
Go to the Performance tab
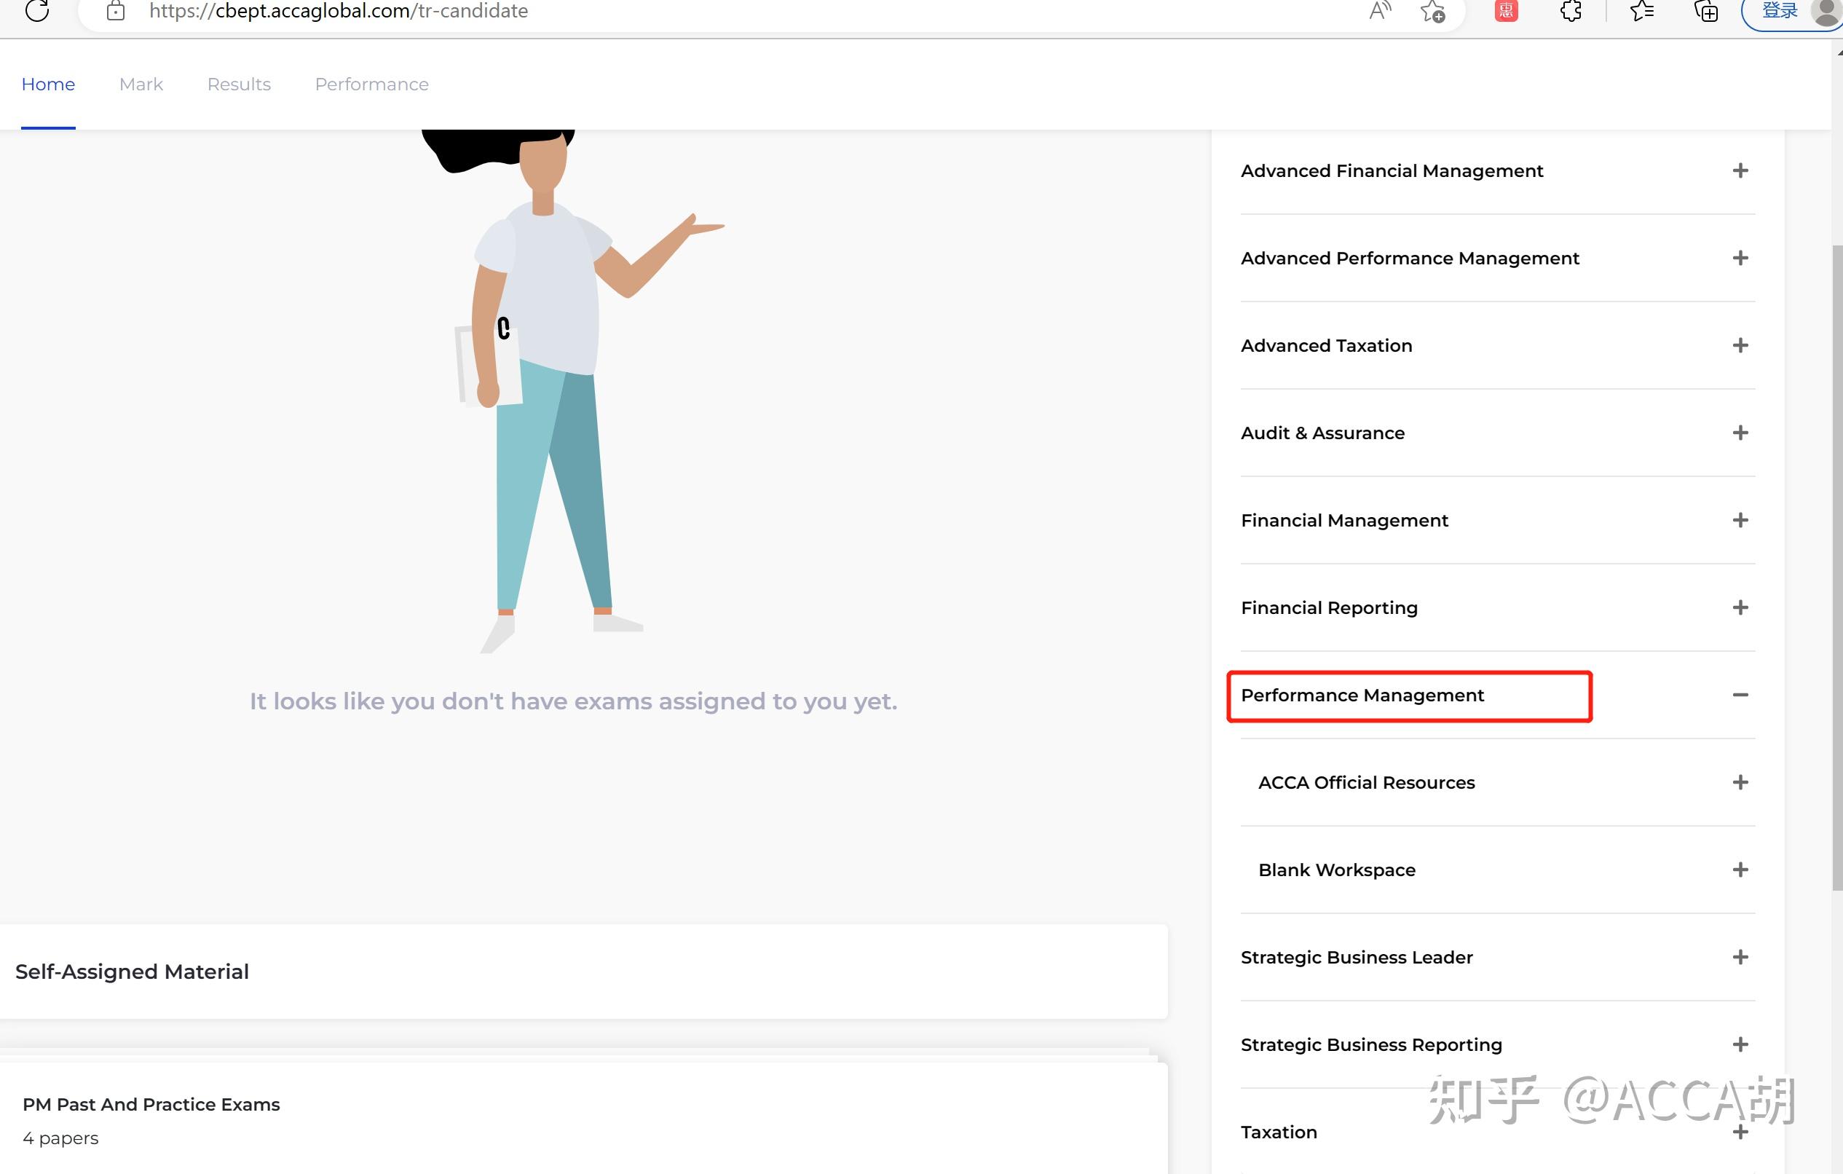click(371, 84)
